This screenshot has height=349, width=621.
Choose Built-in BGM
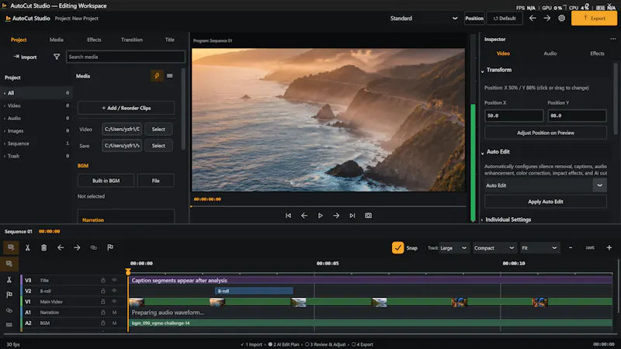coord(106,181)
